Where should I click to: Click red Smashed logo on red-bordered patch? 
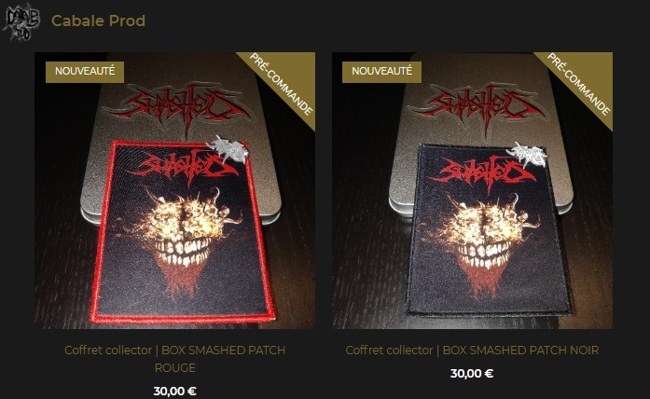pos(183,168)
